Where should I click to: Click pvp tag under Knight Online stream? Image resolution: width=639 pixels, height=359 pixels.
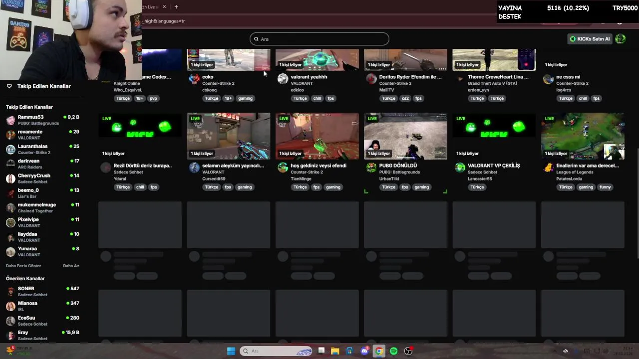click(x=153, y=98)
